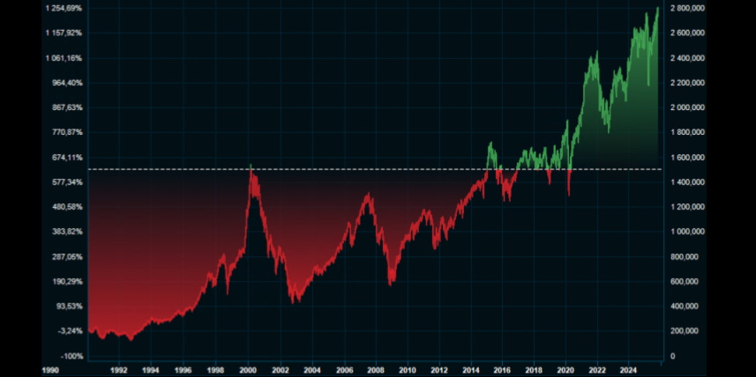Select the -3,24% label on left axis

coord(70,331)
